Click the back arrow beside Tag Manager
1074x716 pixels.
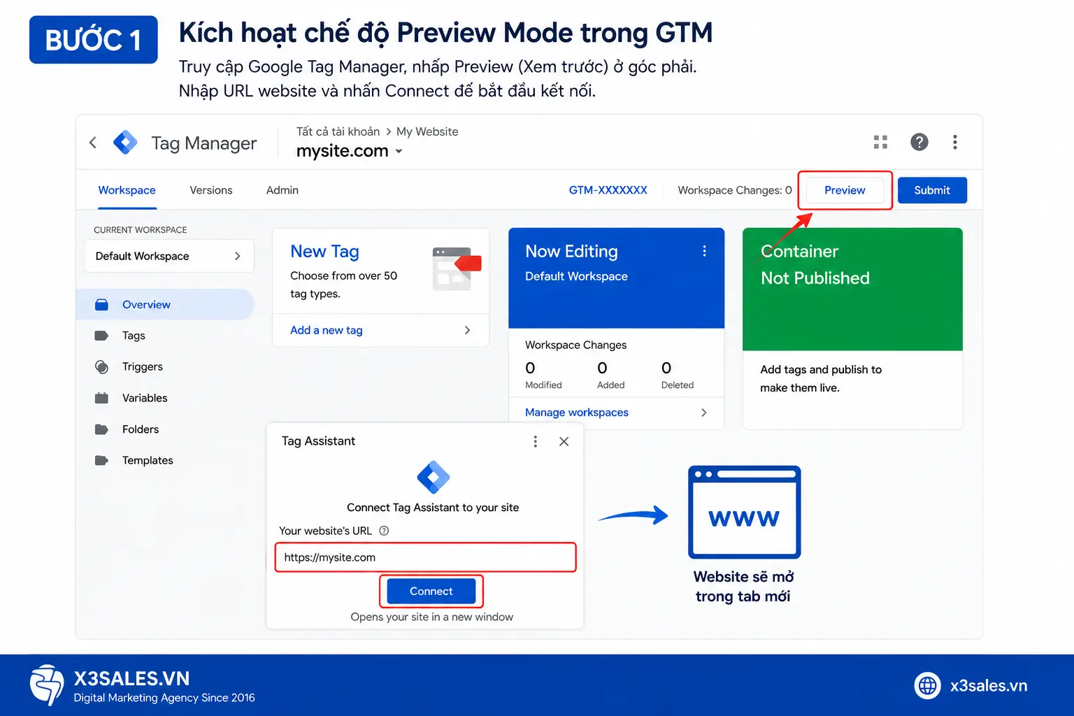(93, 143)
